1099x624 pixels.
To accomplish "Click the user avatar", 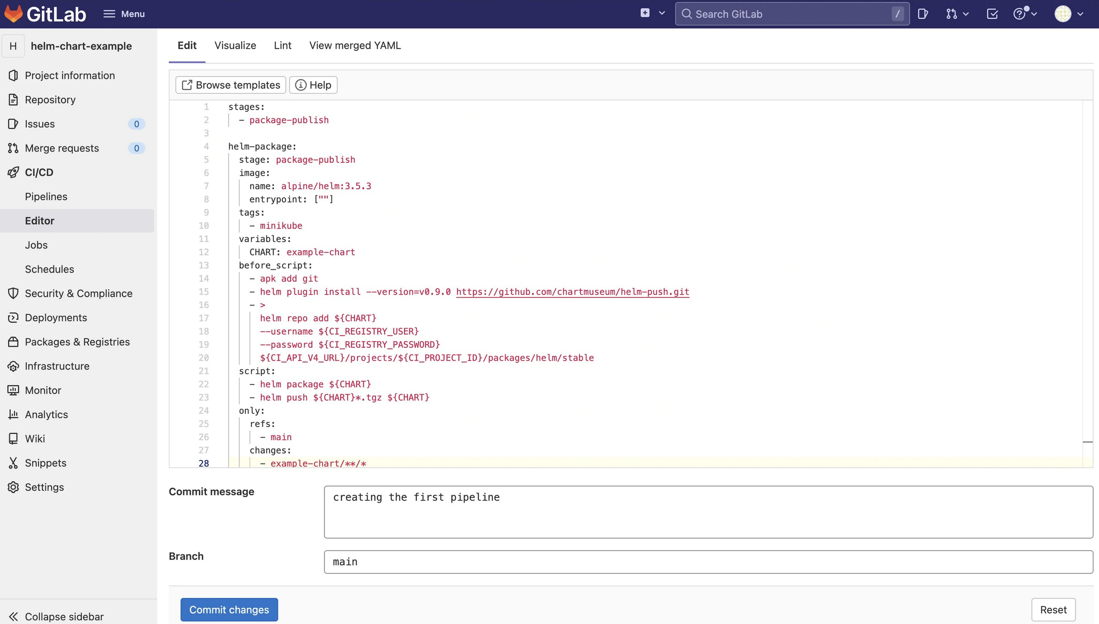I will tap(1062, 14).
